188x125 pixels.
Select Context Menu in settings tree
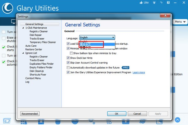pyautogui.click(x=33, y=78)
